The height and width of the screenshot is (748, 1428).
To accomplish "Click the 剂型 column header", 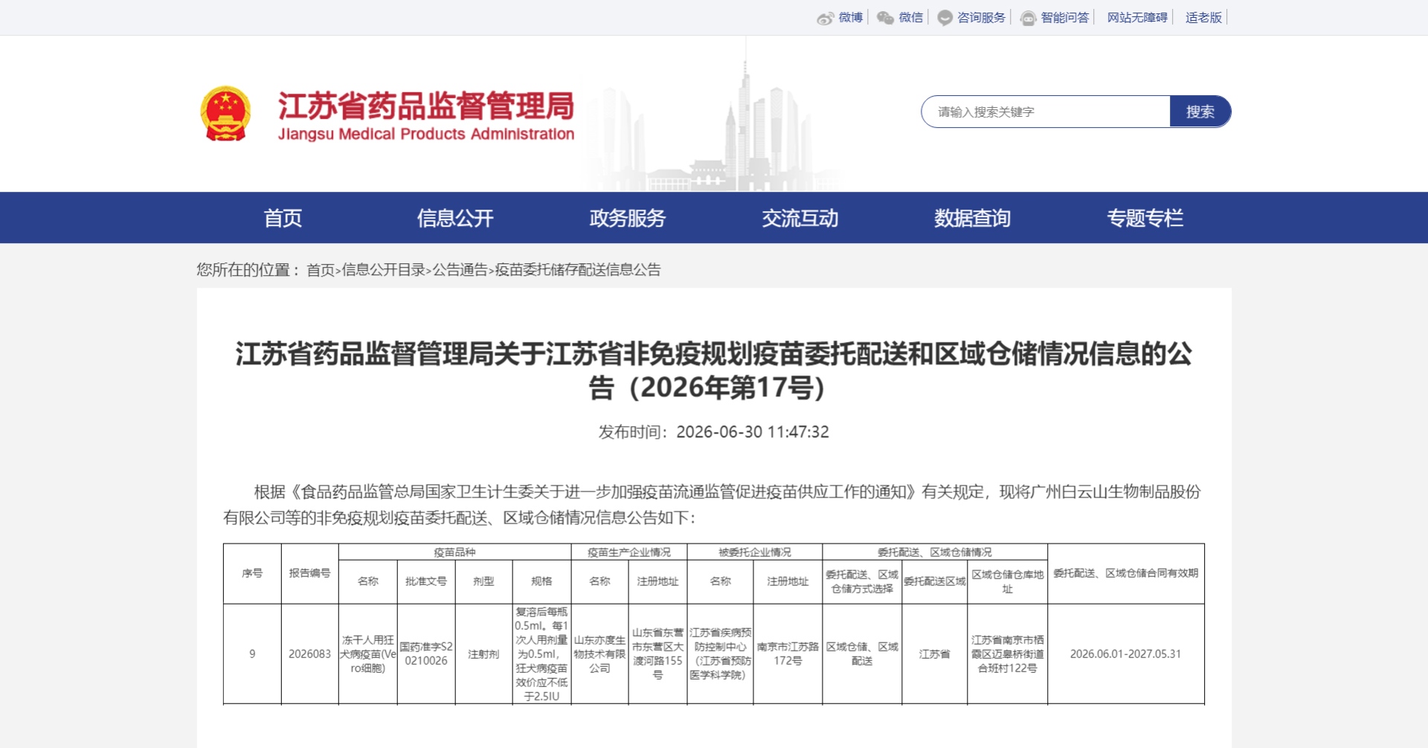I will pyautogui.click(x=483, y=581).
